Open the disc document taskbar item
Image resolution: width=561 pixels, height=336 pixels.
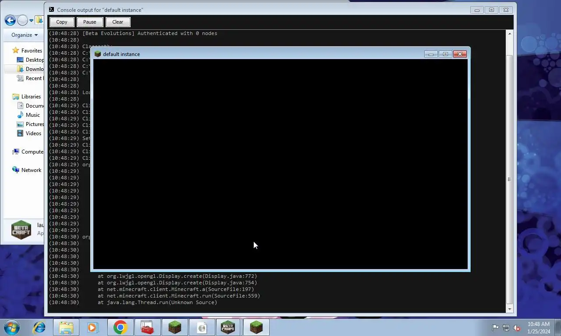pos(202,327)
